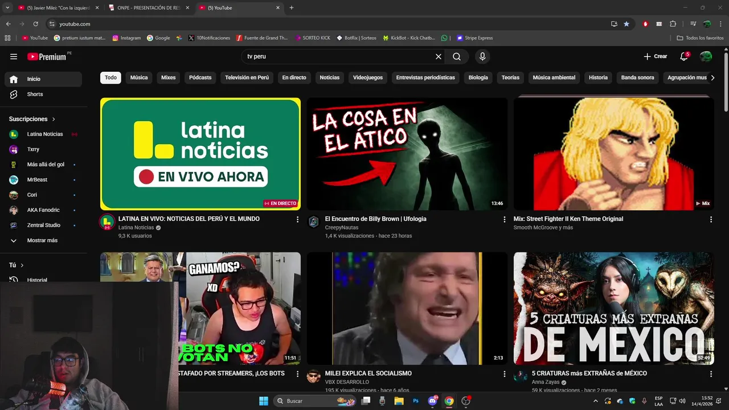Open the Anna Zayas channel name

pos(546,382)
